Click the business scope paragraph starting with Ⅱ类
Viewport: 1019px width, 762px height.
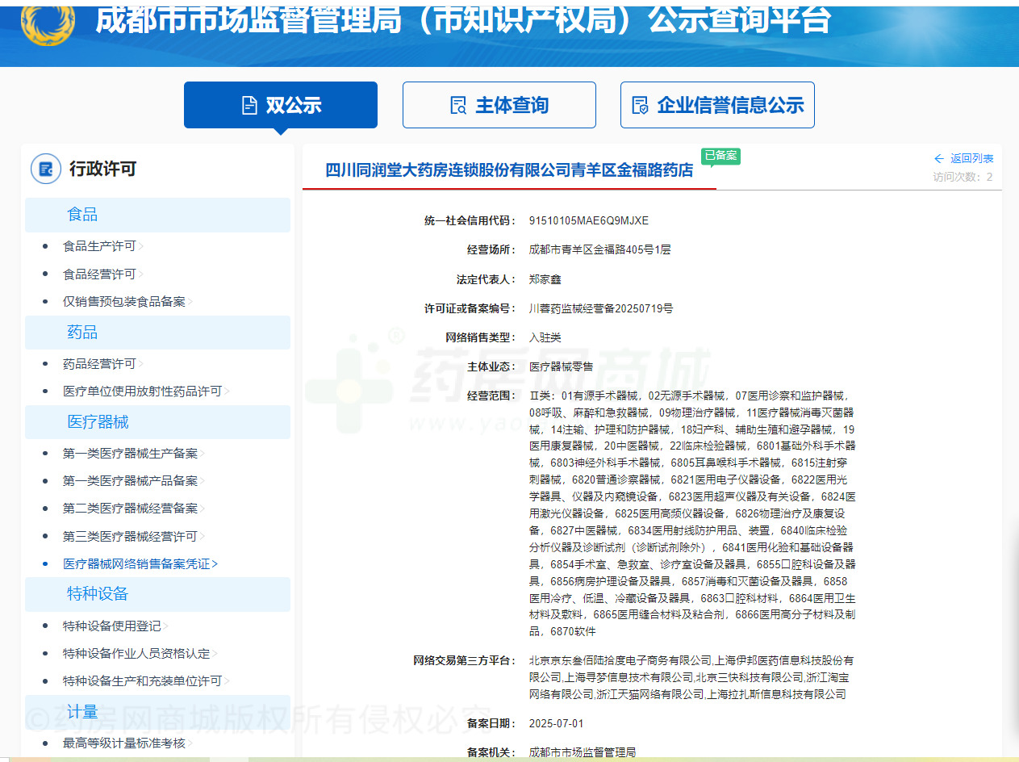[x=692, y=513]
